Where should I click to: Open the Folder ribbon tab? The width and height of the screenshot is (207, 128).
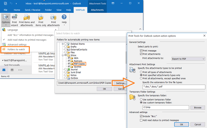coord(48,10)
